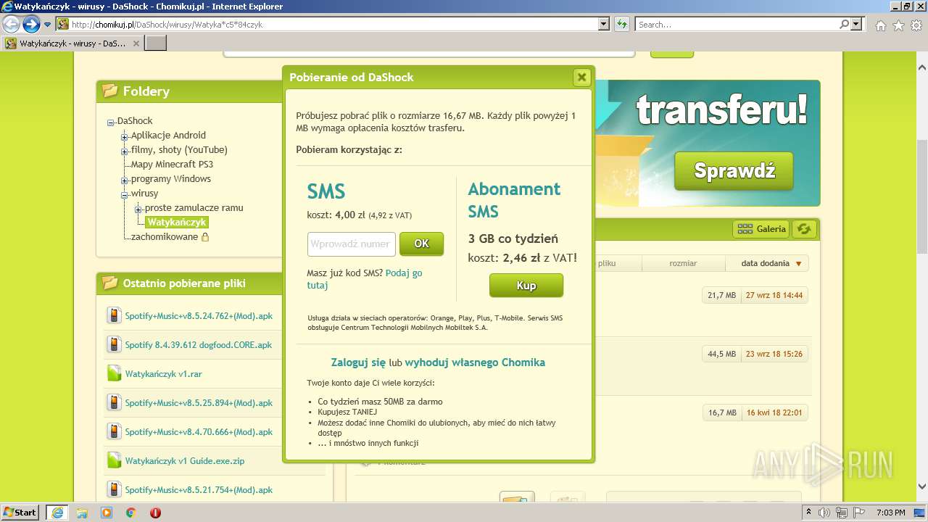Click green file icon for Watykańczyk v1.rar

pos(114,373)
